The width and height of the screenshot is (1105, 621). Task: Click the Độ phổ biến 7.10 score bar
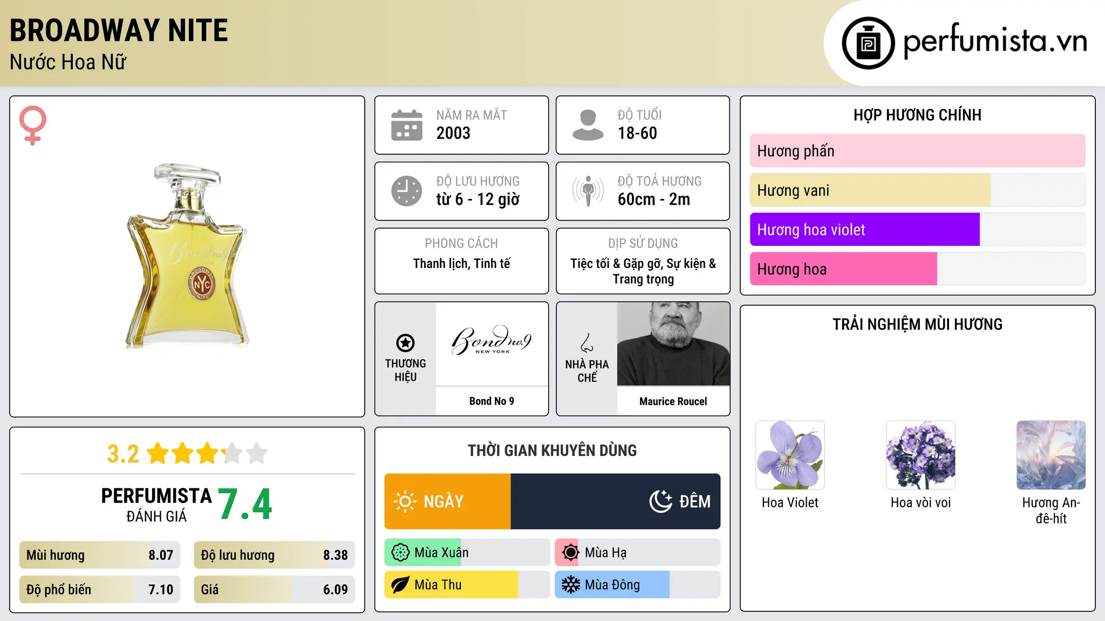pos(100,590)
